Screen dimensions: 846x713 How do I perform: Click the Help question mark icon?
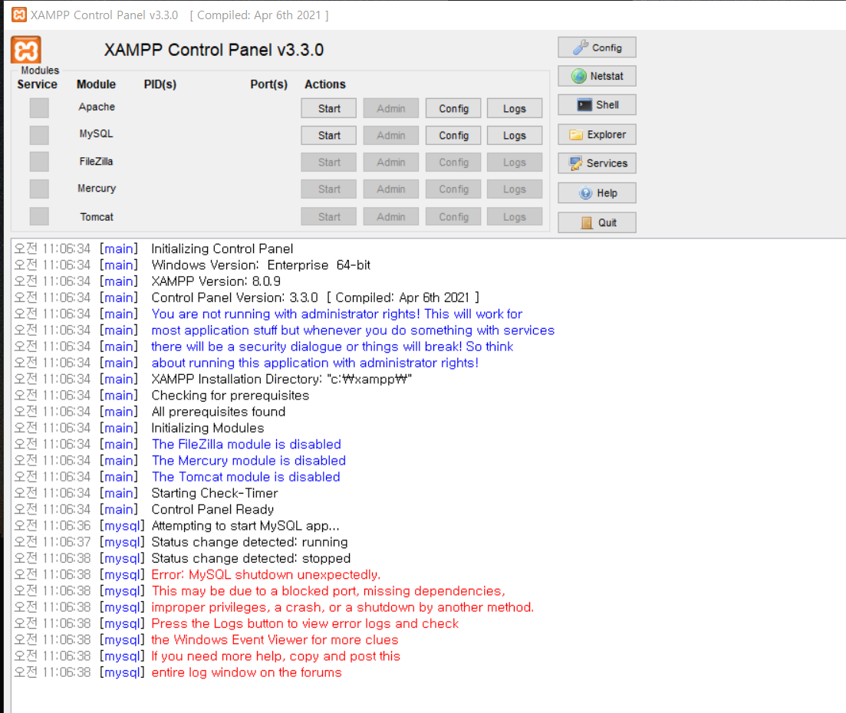tap(585, 193)
